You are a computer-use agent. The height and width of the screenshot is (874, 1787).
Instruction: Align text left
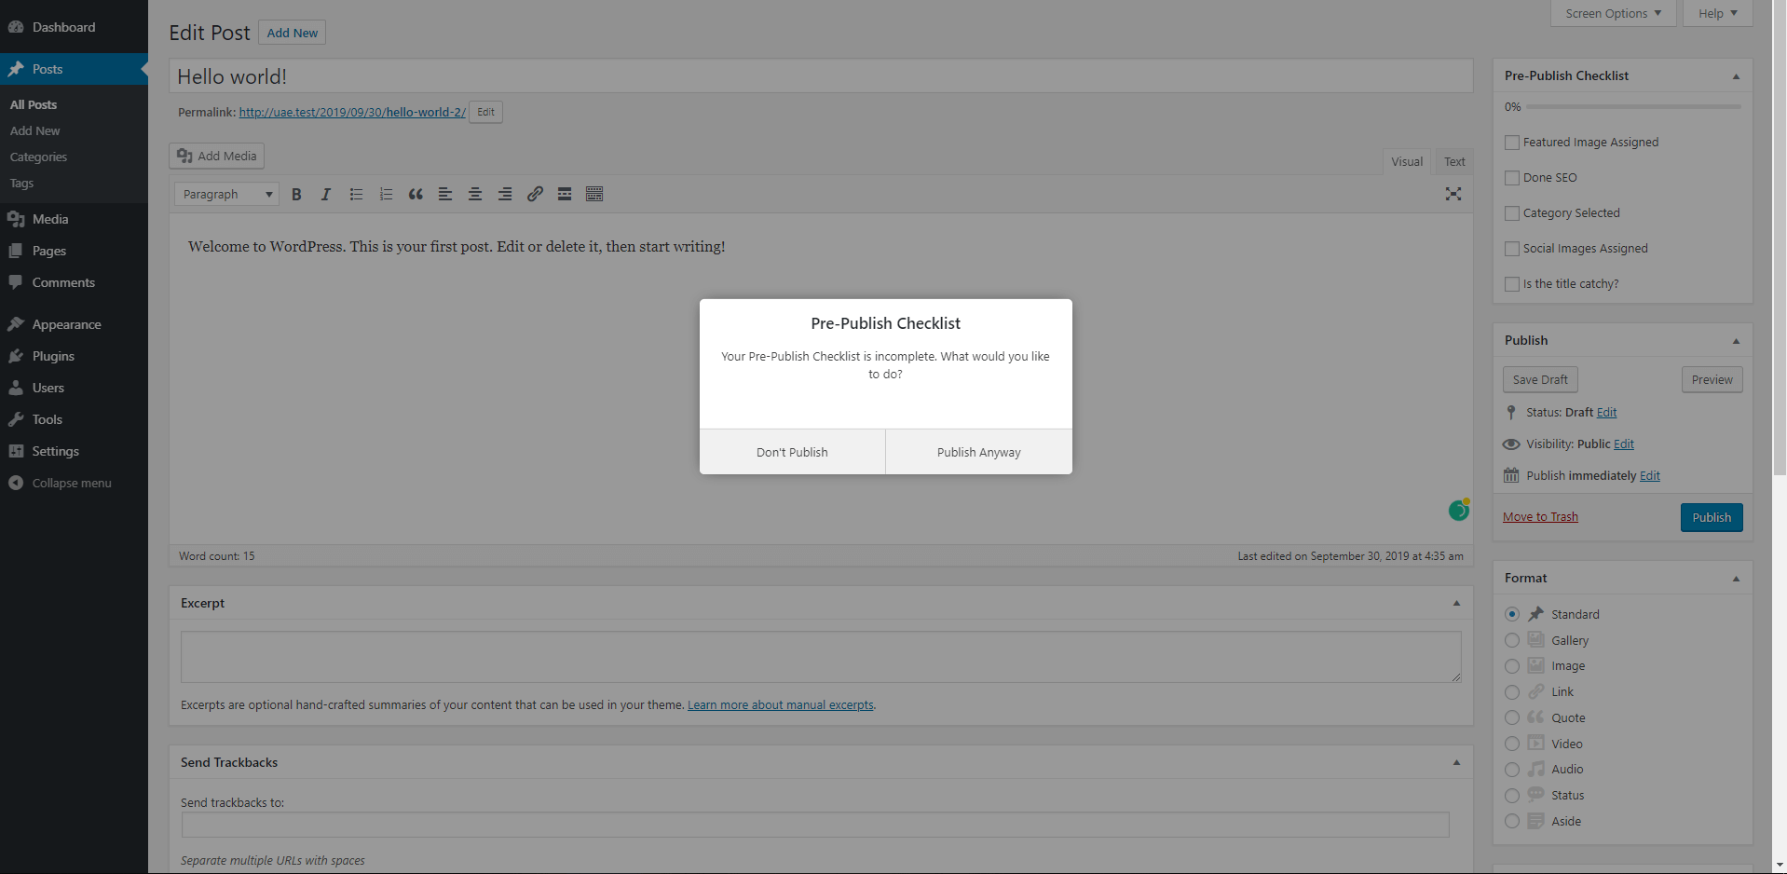[445, 194]
